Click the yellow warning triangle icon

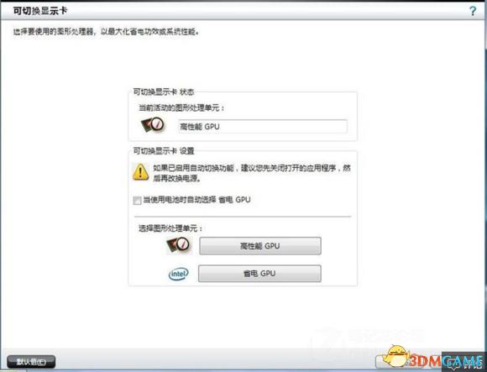[x=141, y=172]
